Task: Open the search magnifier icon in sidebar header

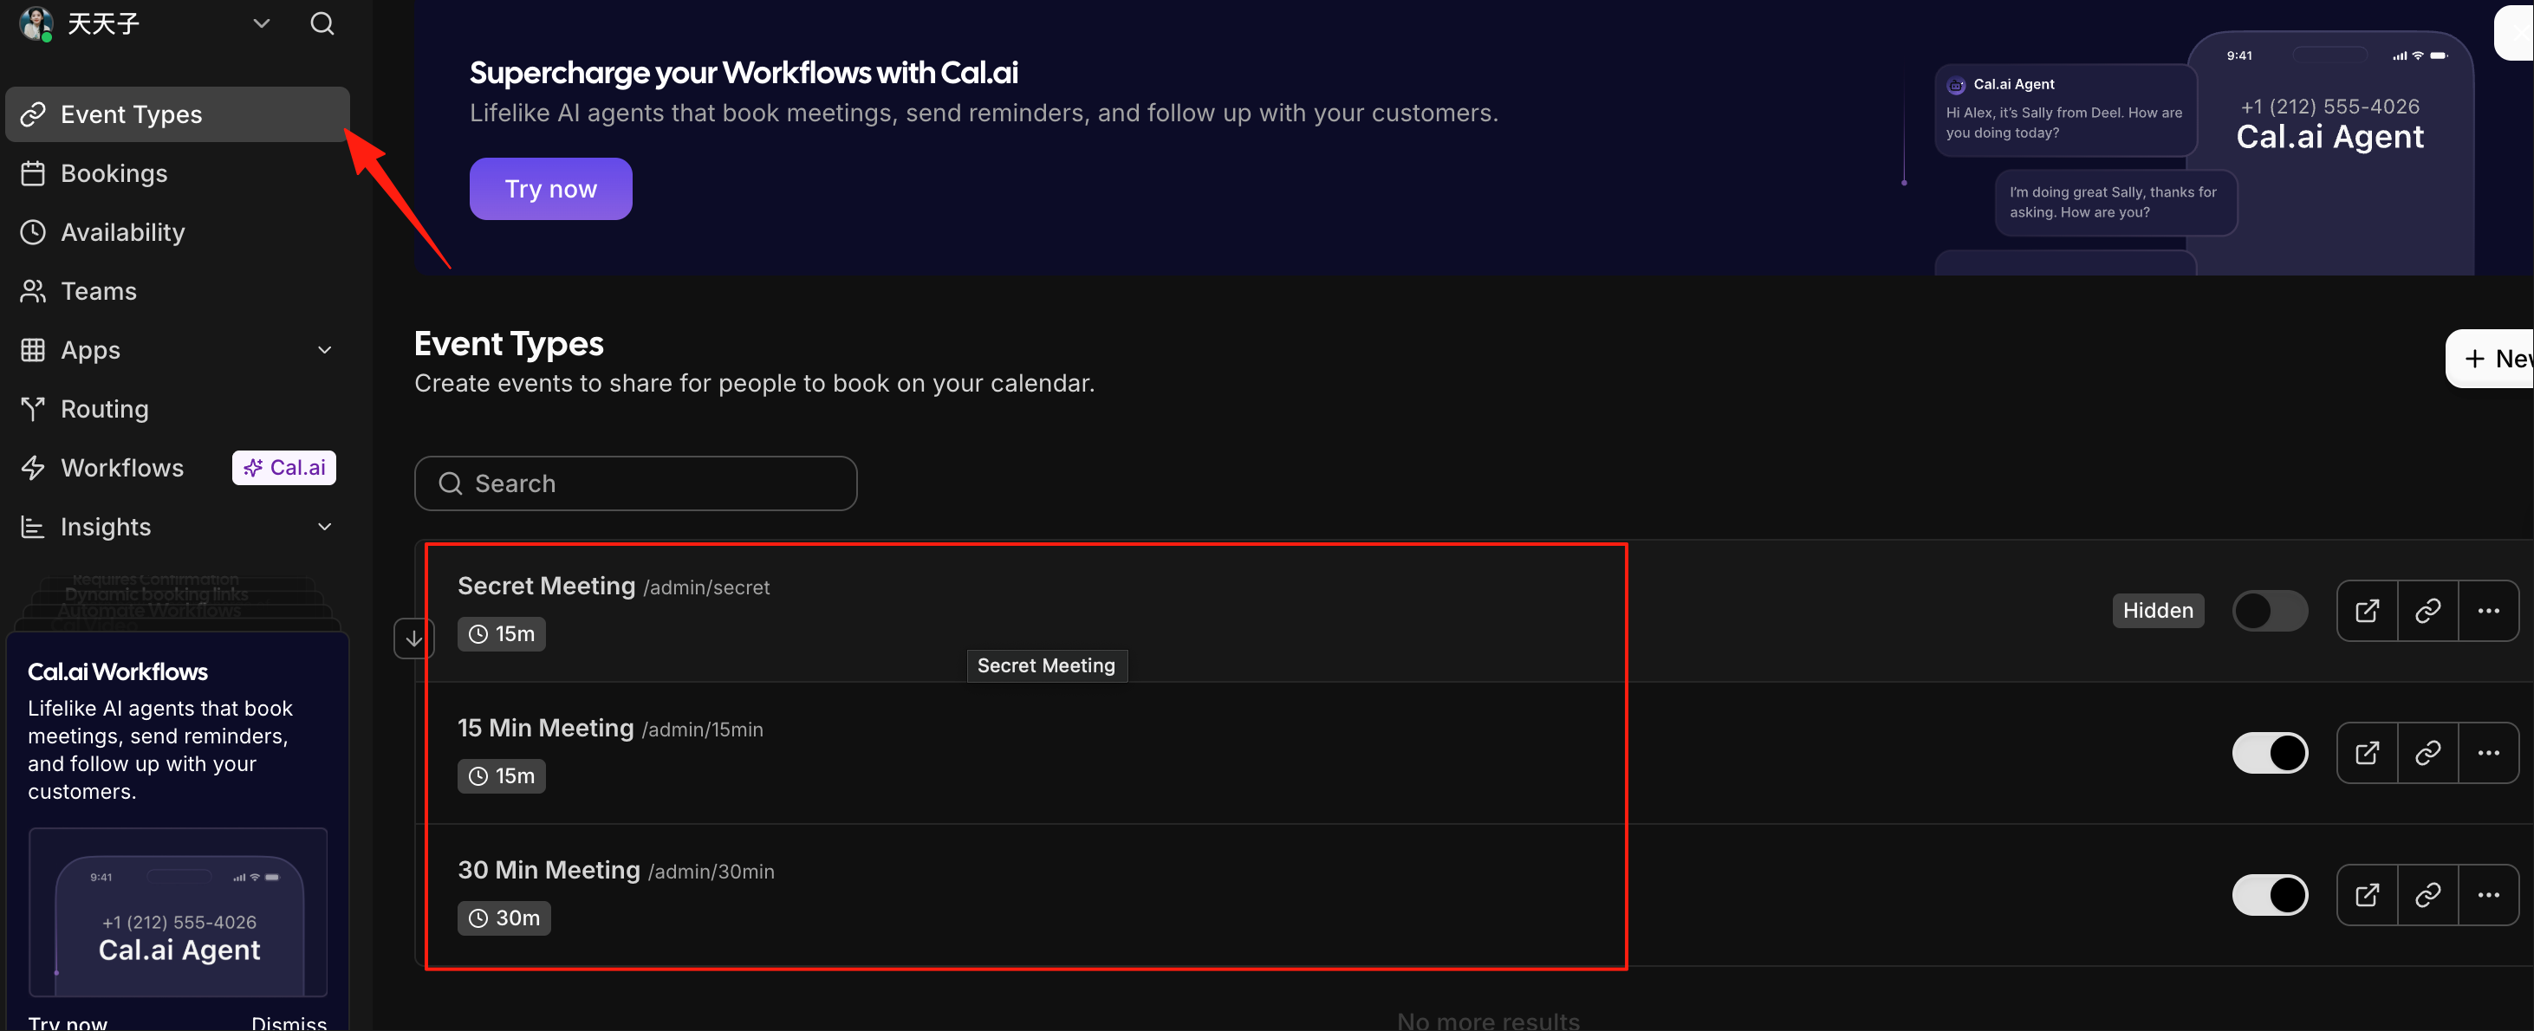Action: 322,23
